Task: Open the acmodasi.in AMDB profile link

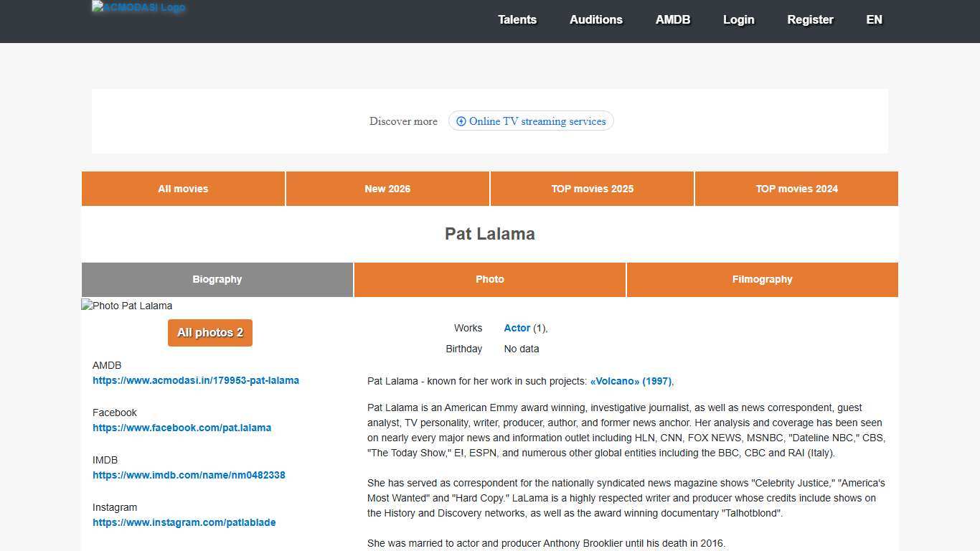Action: (x=196, y=380)
